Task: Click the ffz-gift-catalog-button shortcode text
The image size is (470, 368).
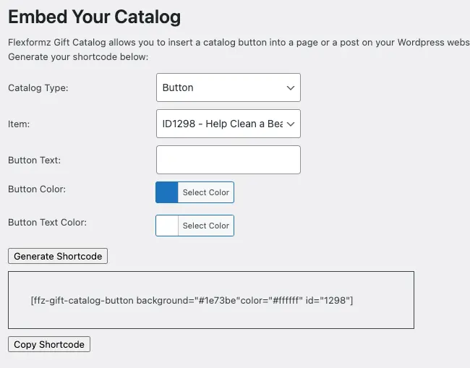Action: pyautogui.click(x=192, y=300)
